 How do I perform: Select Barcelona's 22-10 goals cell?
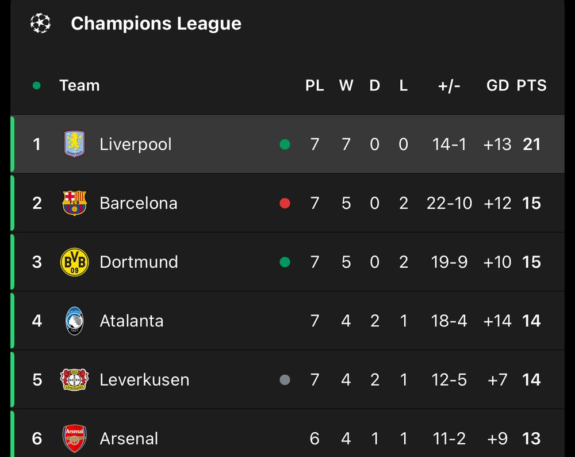449,203
